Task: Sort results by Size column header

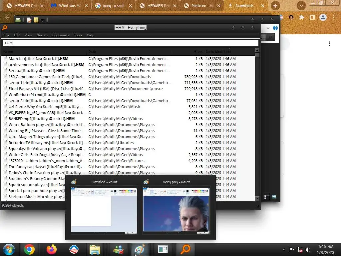Action: tap(187, 52)
